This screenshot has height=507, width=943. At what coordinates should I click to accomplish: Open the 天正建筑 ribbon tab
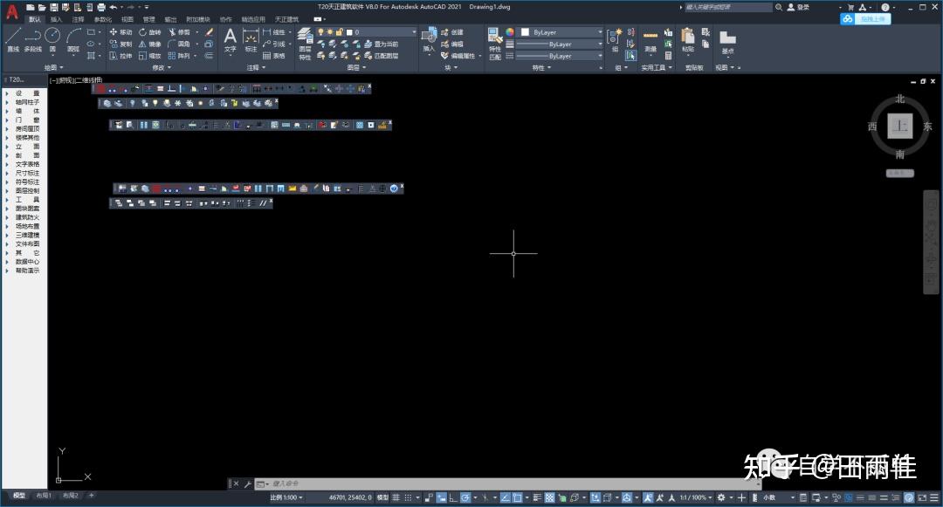(287, 19)
